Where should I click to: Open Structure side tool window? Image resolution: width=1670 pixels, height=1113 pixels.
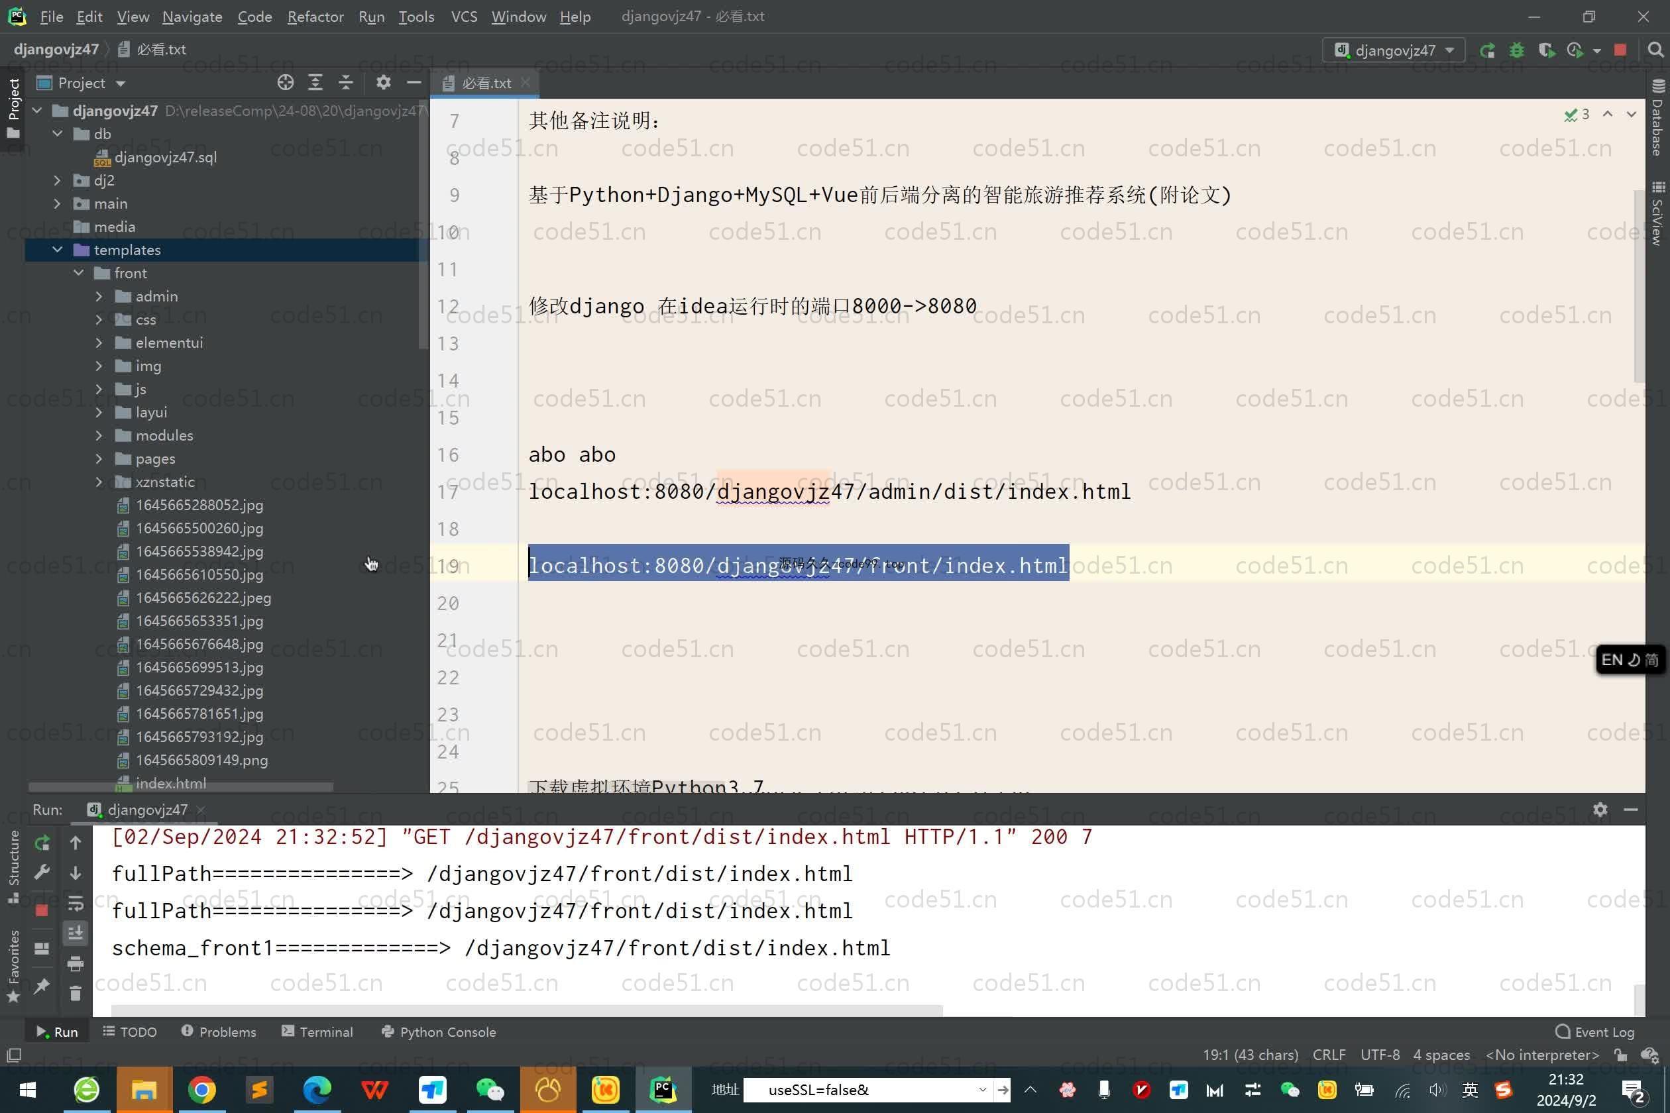[13, 867]
